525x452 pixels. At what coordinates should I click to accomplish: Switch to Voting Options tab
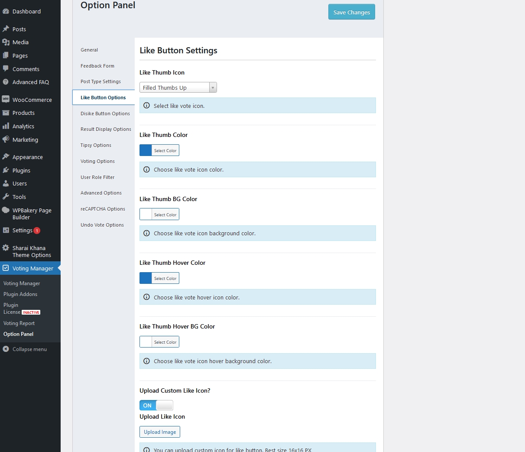97,161
